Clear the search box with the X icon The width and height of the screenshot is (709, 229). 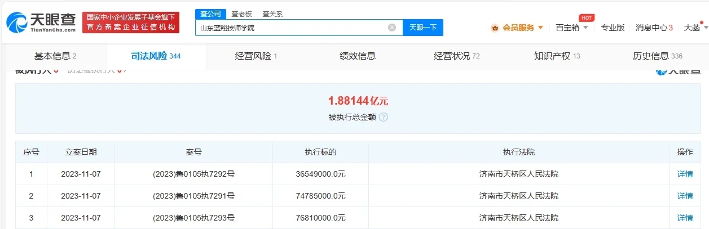click(x=392, y=27)
